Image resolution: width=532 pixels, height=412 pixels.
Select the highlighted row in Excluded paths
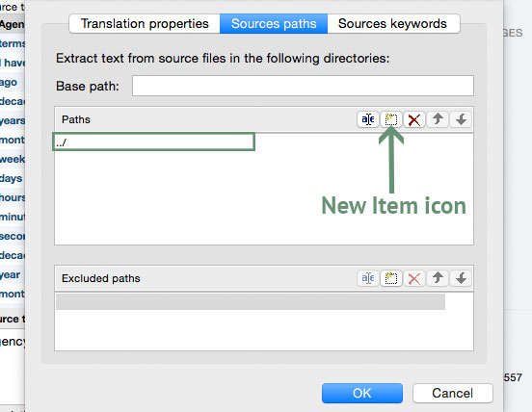point(251,301)
